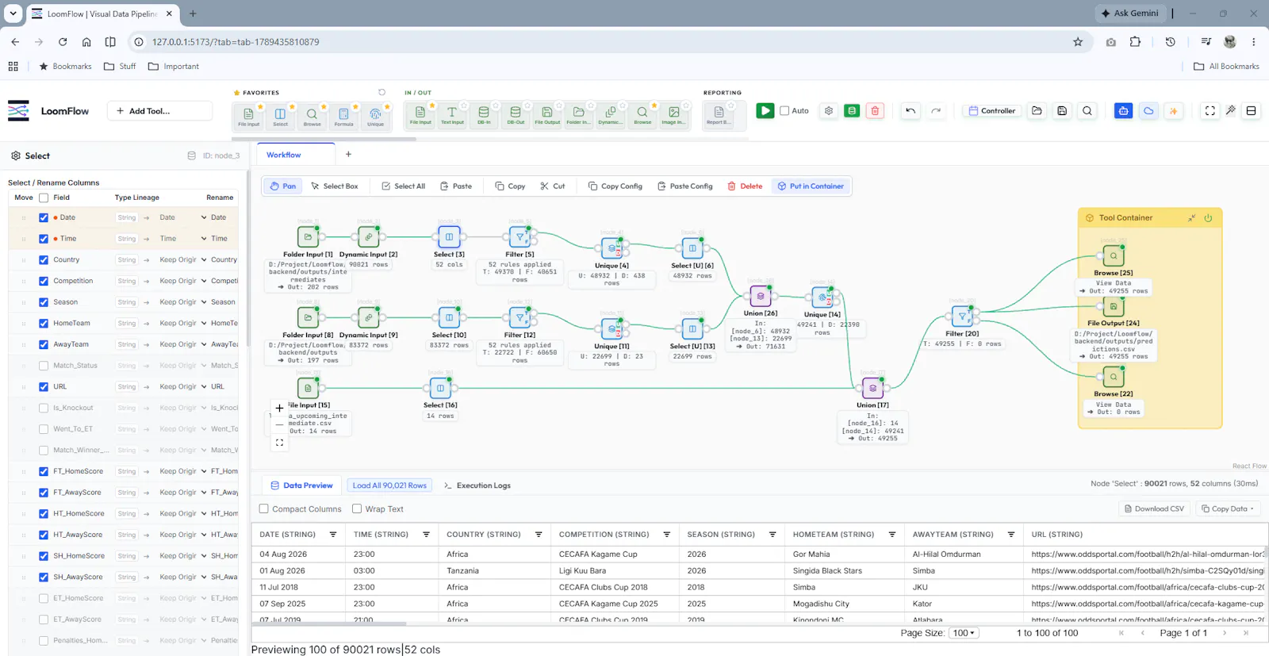Viewport: 1269px width, 656px height.
Task: Check the Match_Status field checkbox
Action: click(x=44, y=366)
